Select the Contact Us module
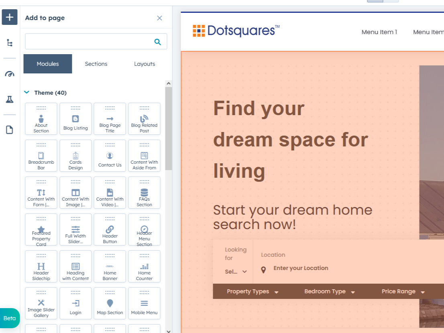The height and width of the screenshot is (333, 444). (110, 156)
